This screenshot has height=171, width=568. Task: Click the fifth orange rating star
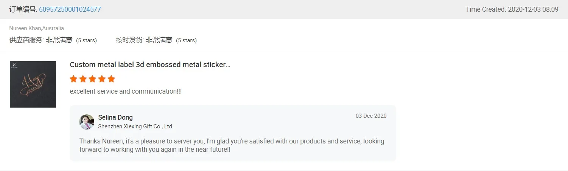click(111, 79)
